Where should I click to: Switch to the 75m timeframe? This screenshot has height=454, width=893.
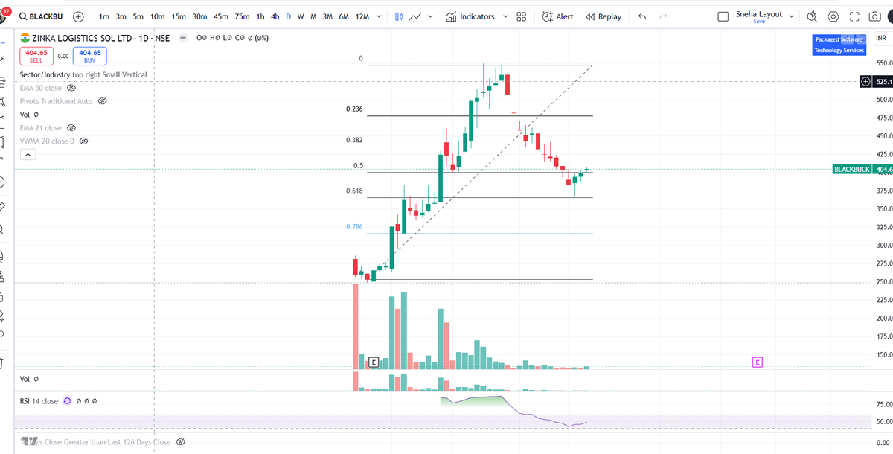(x=242, y=16)
